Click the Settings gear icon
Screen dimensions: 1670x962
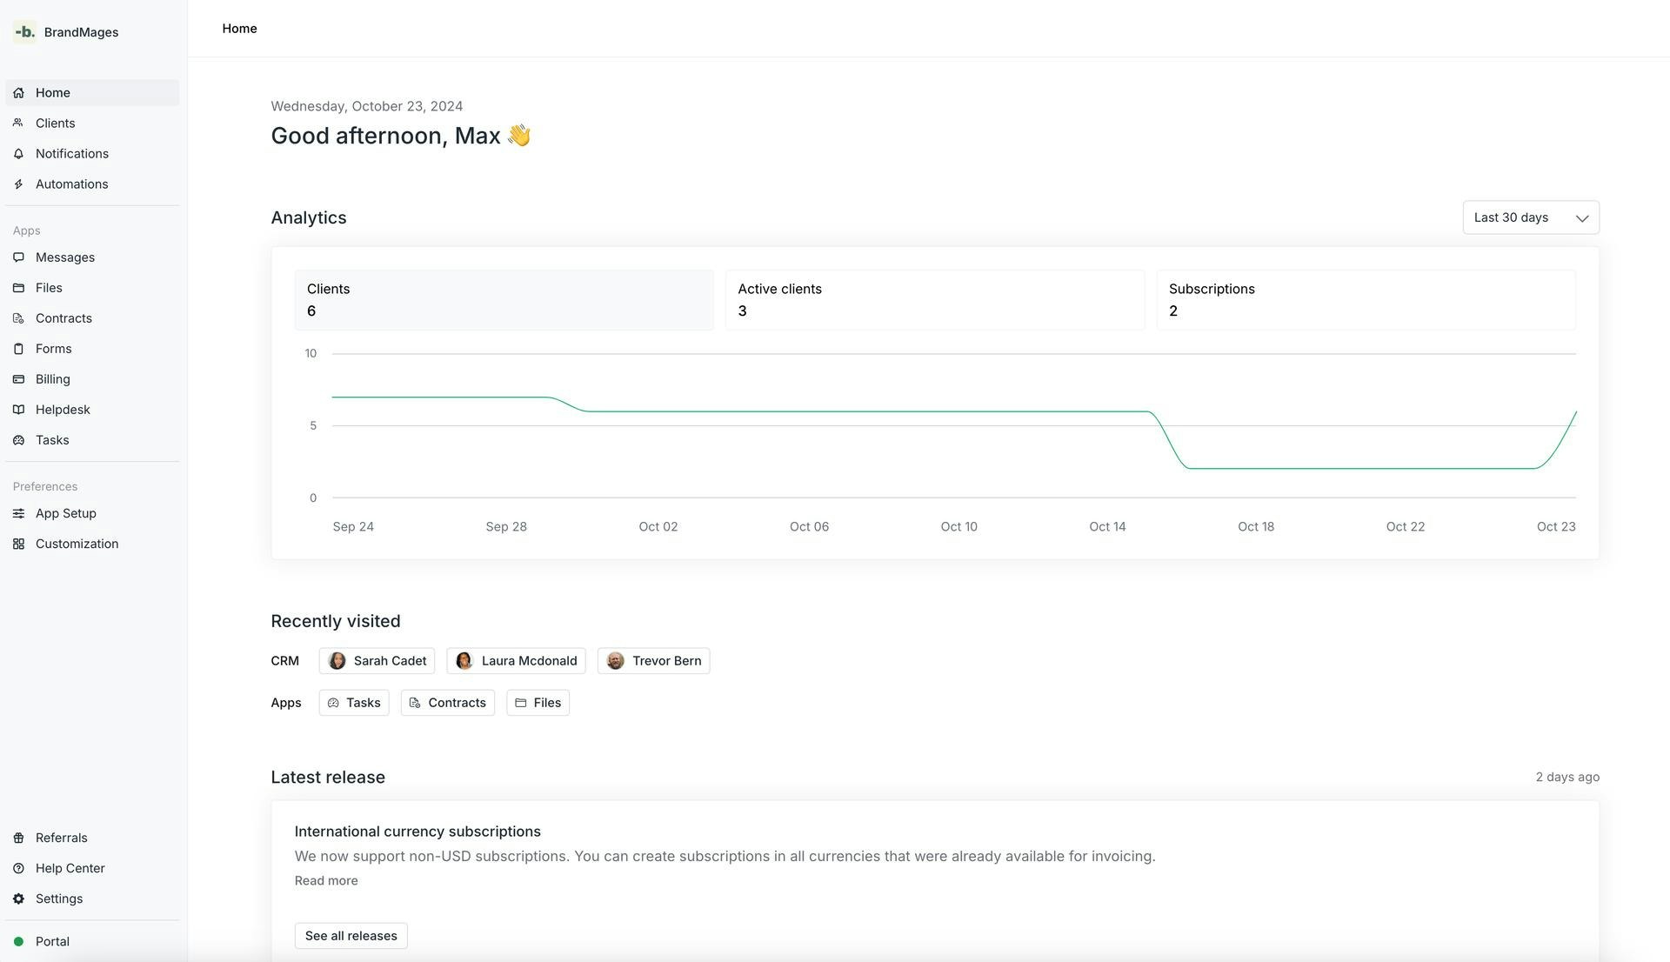18,899
